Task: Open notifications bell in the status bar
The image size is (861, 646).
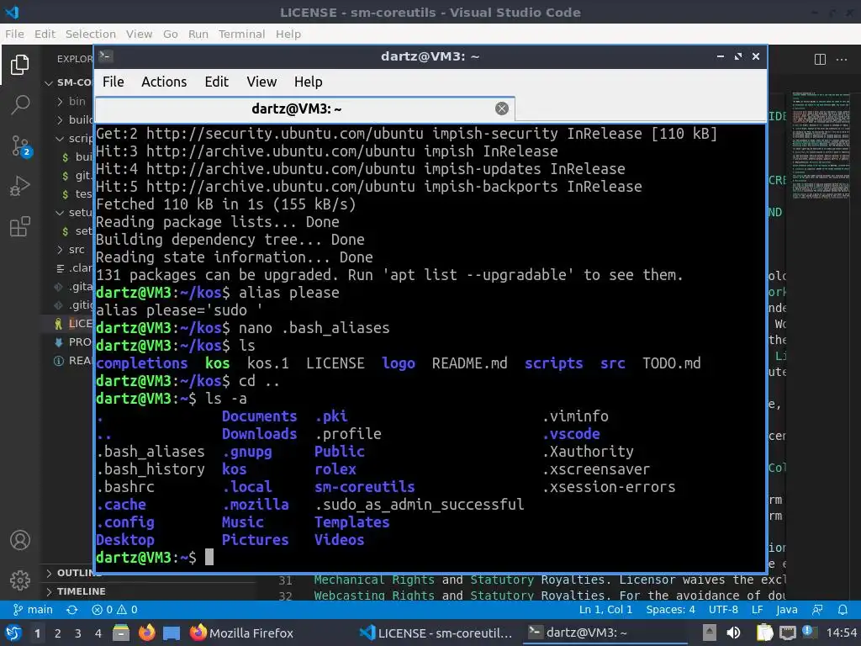Action: coord(843,610)
